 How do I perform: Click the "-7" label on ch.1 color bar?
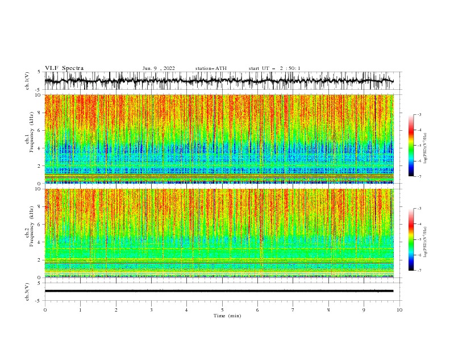point(419,177)
